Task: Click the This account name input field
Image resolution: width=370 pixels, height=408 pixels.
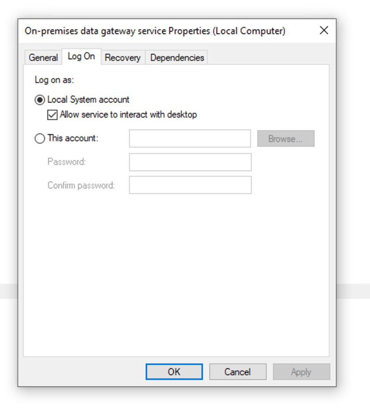Action: tap(190, 139)
